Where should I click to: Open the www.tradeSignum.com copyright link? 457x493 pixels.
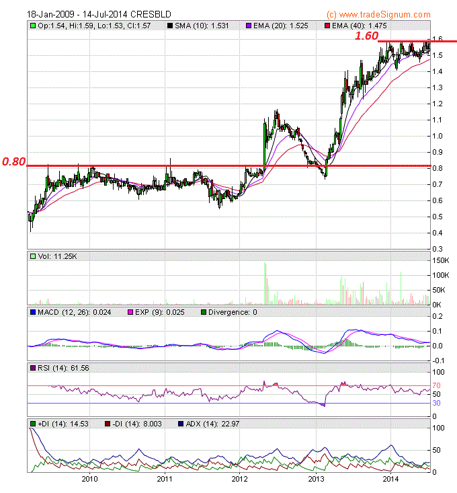pos(378,15)
